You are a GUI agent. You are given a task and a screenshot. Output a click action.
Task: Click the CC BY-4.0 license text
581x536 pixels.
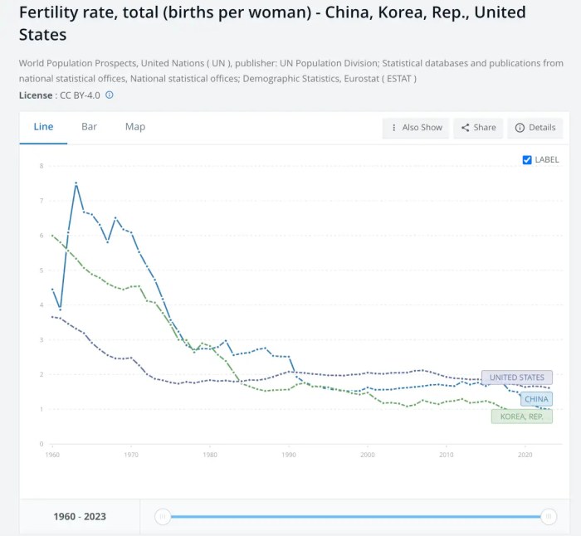click(x=80, y=95)
